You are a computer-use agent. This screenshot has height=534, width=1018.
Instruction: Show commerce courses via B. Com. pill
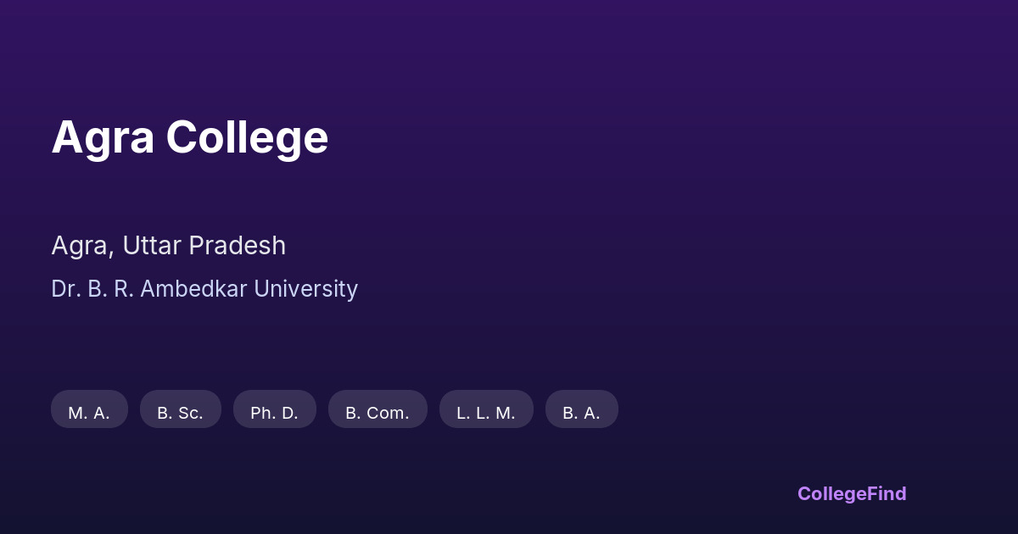point(378,409)
